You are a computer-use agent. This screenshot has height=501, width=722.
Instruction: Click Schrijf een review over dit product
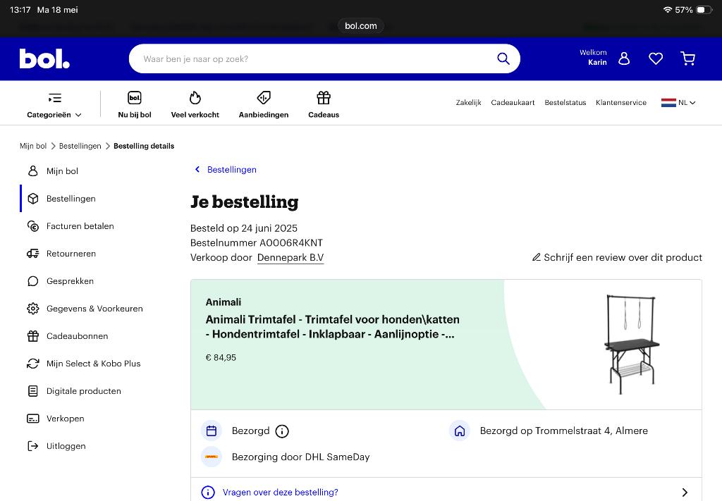point(623,257)
